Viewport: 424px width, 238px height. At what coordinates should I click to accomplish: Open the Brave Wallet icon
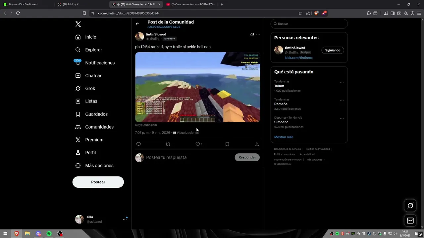click(x=399, y=13)
